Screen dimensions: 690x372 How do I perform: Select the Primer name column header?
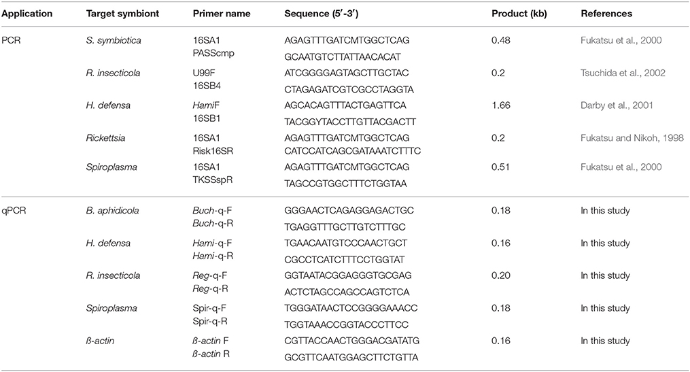[222, 14]
